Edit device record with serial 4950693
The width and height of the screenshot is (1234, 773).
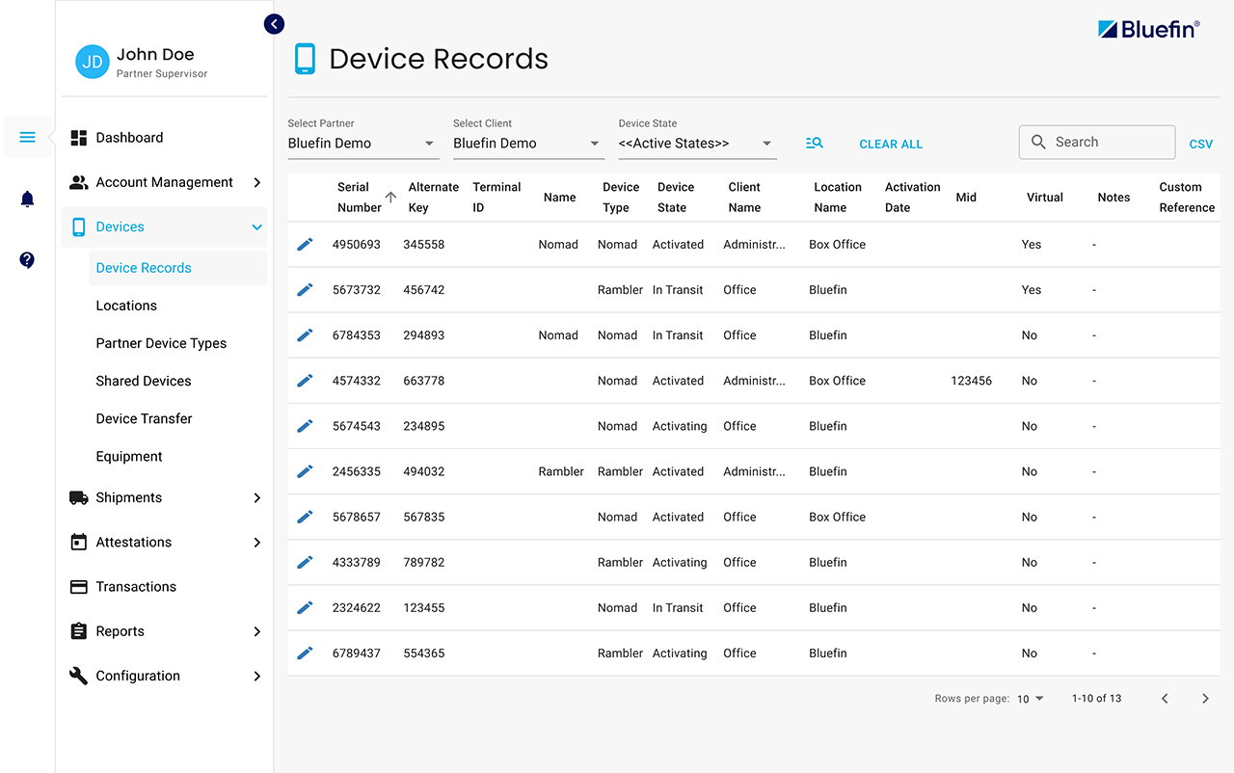click(305, 244)
